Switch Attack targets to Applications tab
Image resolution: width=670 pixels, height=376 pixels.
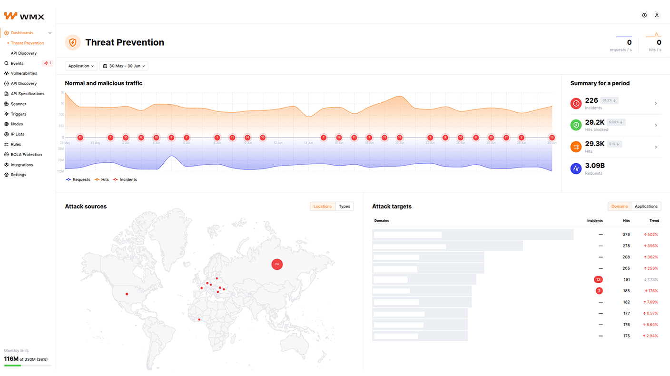(x=646, y=207)
